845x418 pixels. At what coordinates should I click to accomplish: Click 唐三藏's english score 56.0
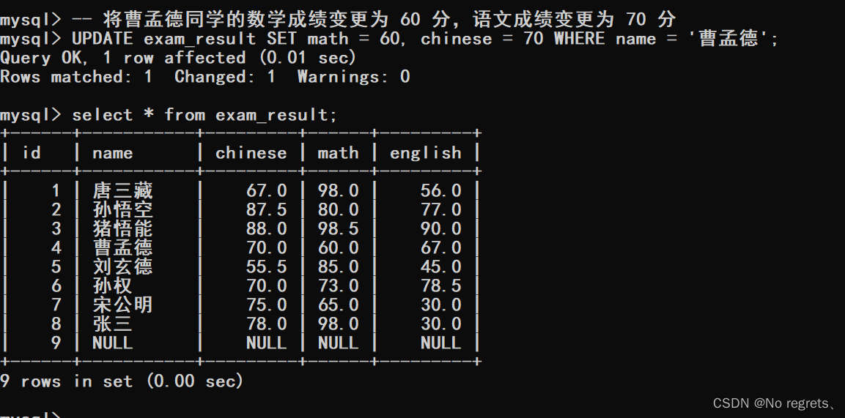tap(441, 191)
